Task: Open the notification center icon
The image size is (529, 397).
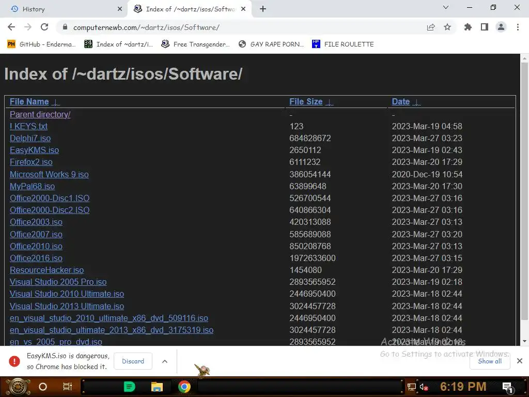Action: coord(508,387)
